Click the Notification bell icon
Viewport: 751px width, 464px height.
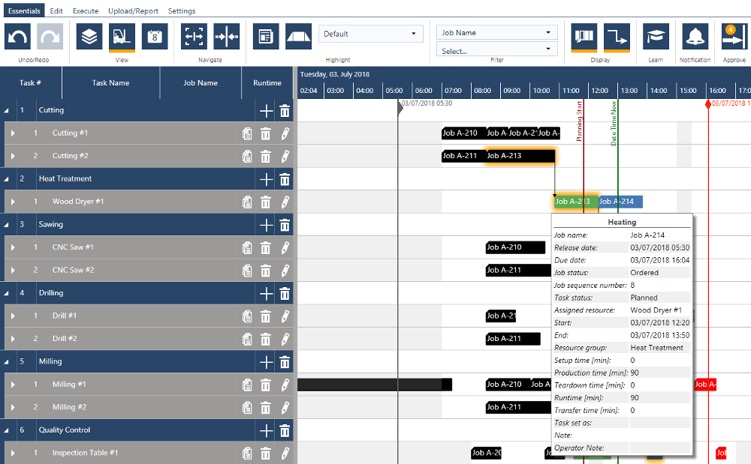pyautogui.click(x=695, y=36)
